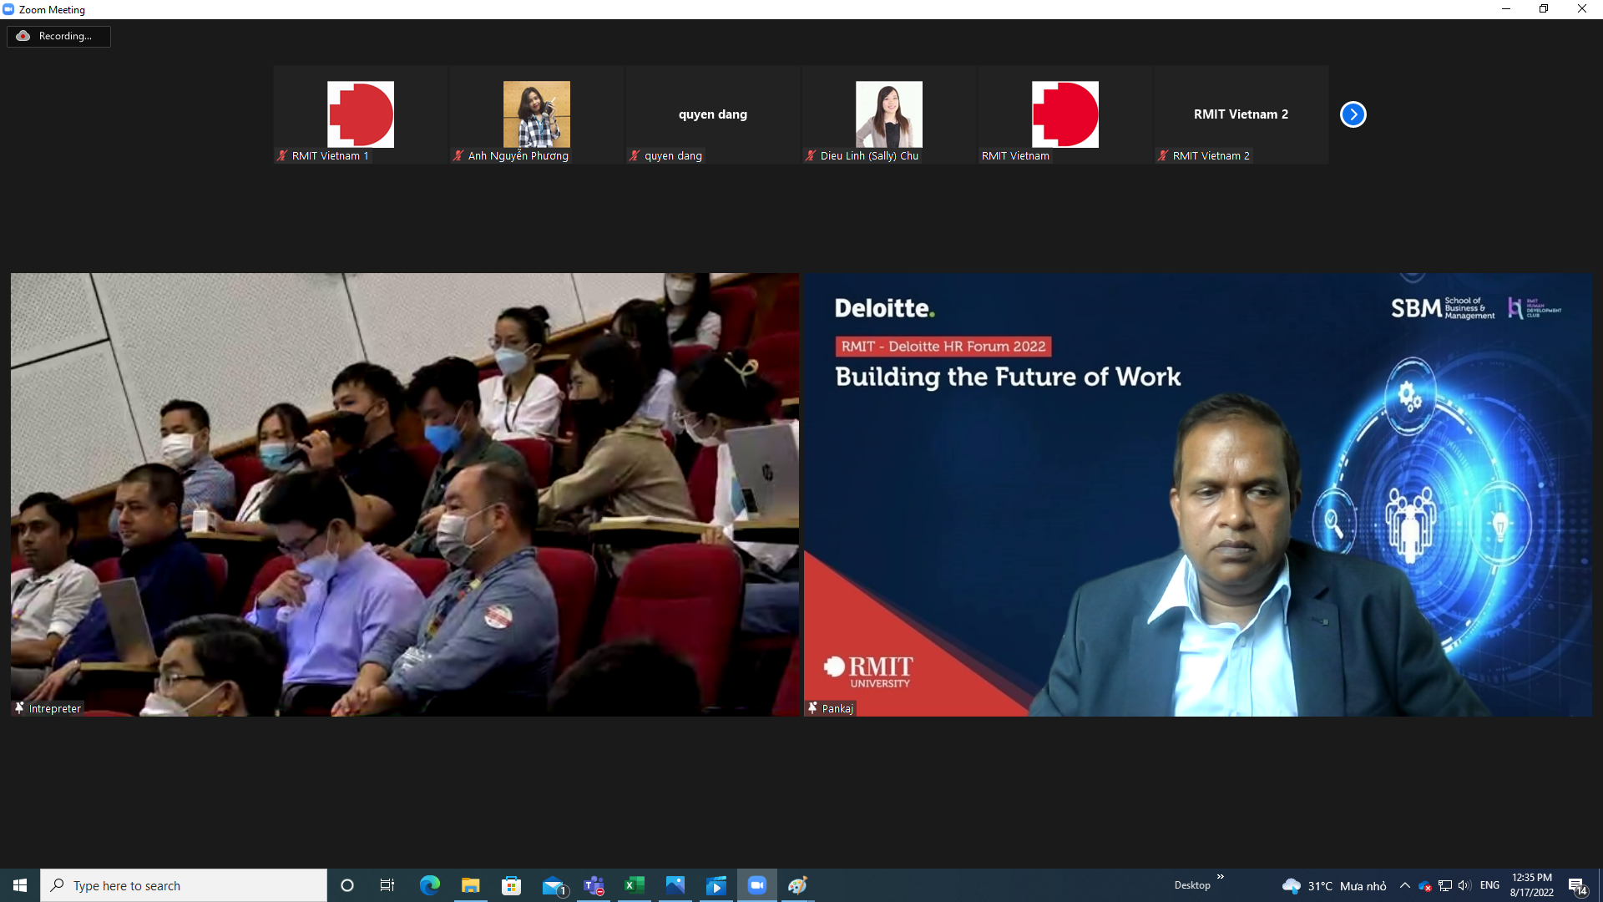Open File Explorer from the taskbar

click(x=471, y=885)
